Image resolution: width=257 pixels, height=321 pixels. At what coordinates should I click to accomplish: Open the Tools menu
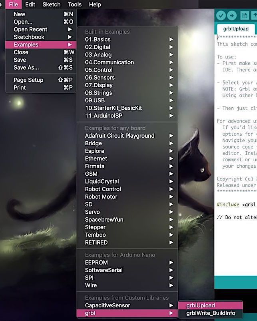75,4
